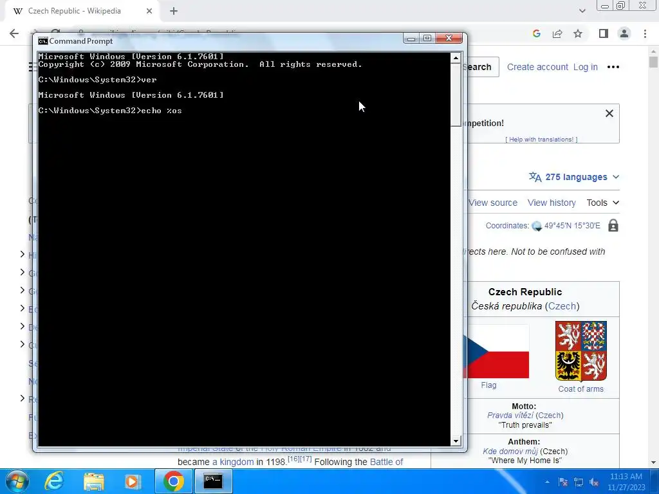The height and width of the screenshot is (494, 659).
Task: Expand the first collapsed sidebar contents section
Action: pos(23,254)
